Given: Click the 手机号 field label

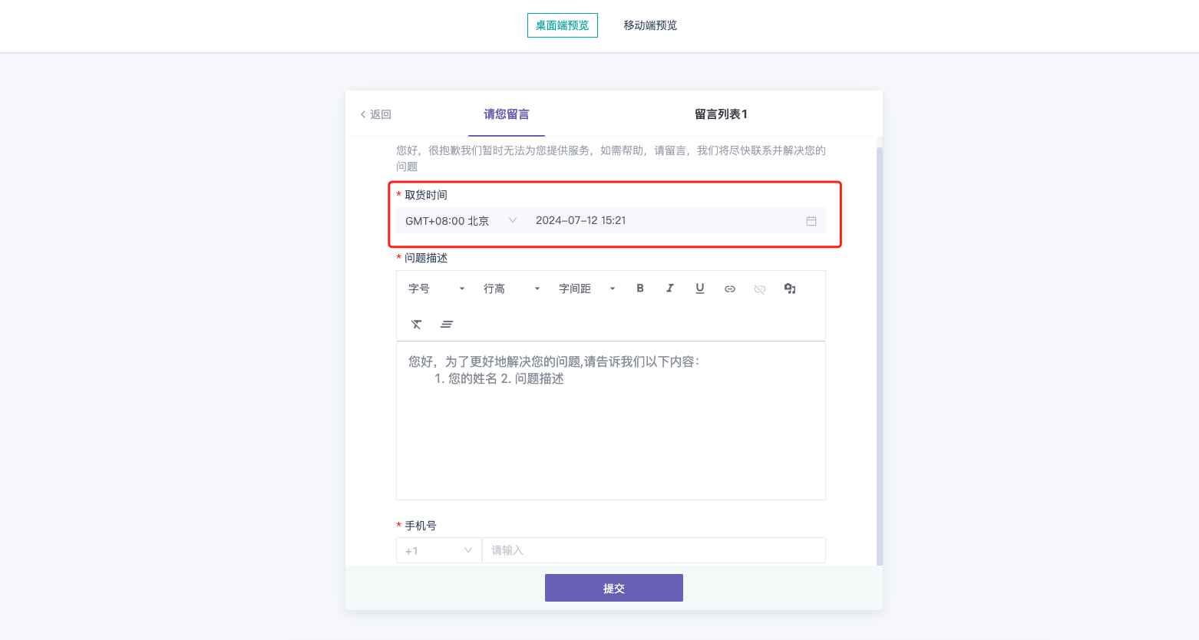Looking at the screenshot, I should pos(421,526).
